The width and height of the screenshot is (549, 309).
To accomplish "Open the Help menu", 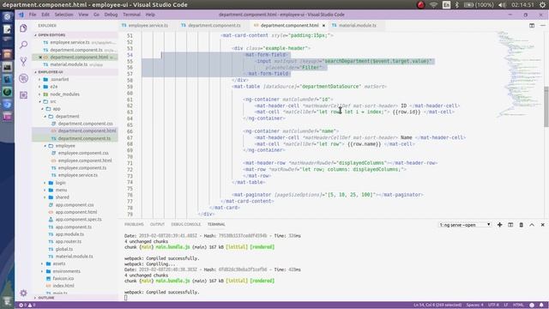I will [150, 15].
